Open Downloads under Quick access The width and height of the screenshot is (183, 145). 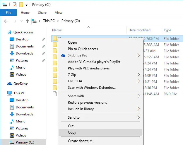[24, 53]
